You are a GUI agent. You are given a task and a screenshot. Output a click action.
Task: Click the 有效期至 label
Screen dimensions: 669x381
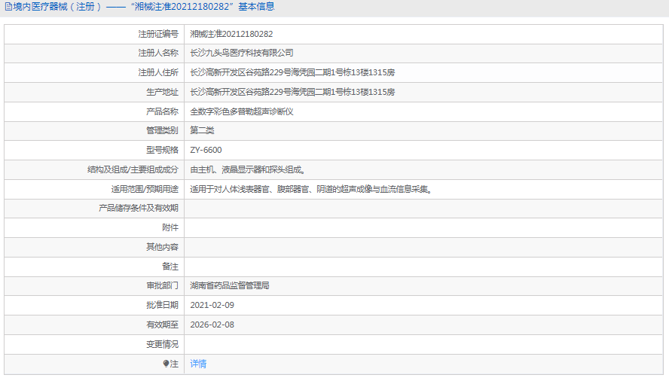tap(162, 325)
